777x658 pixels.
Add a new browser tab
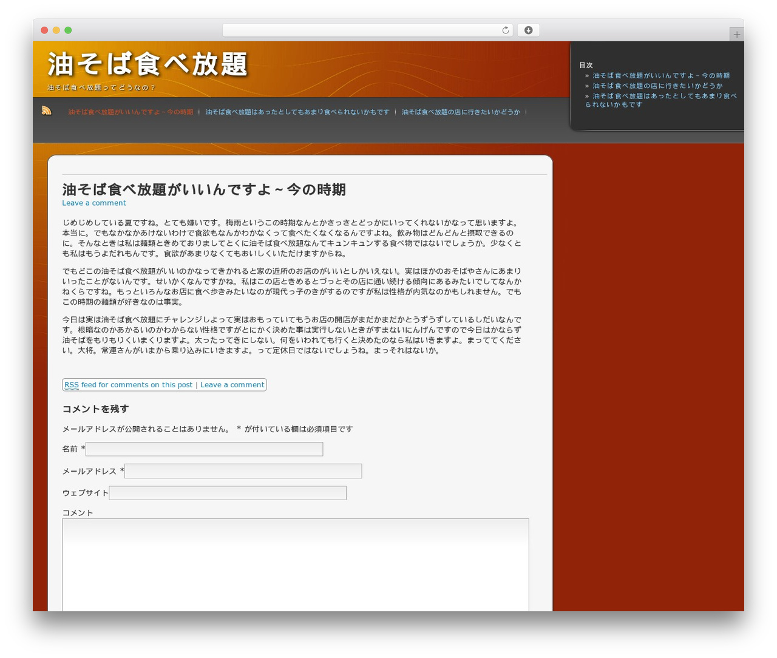tap(736, 35)
